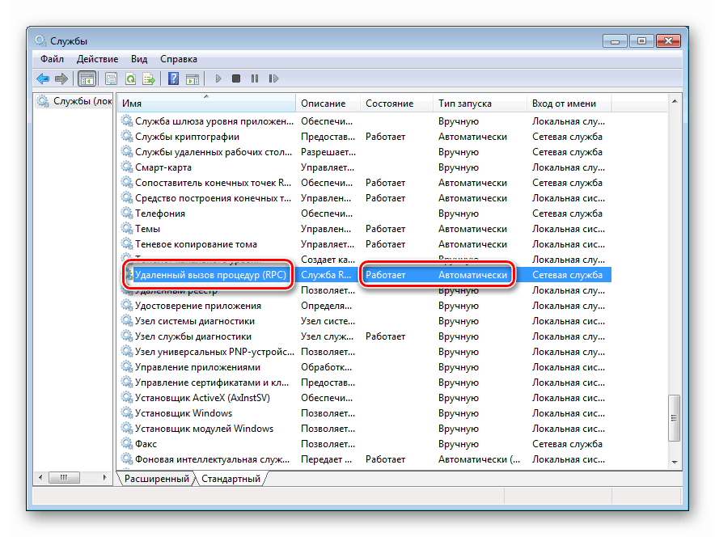Select the Смарт-карта service

click(x=366, y=167)
